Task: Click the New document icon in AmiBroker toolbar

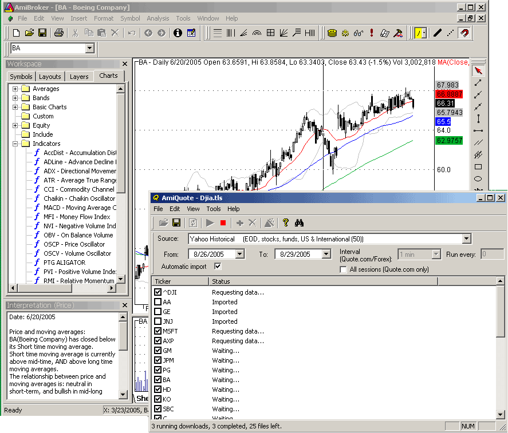Action: pyautogui.click(x=16, y=33)
